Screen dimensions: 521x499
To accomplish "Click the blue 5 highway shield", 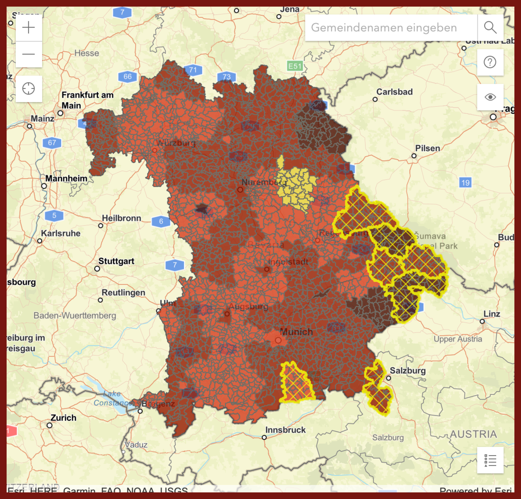I will (54, 215).
